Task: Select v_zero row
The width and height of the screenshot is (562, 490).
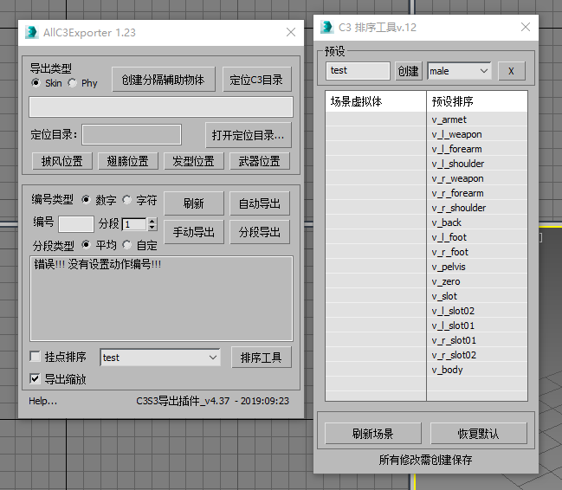Action: [476, 281]
